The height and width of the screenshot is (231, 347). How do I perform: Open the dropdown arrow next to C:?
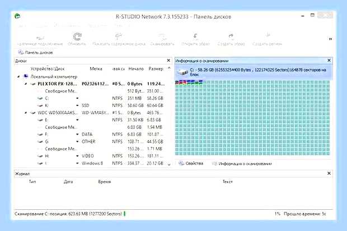77,98
